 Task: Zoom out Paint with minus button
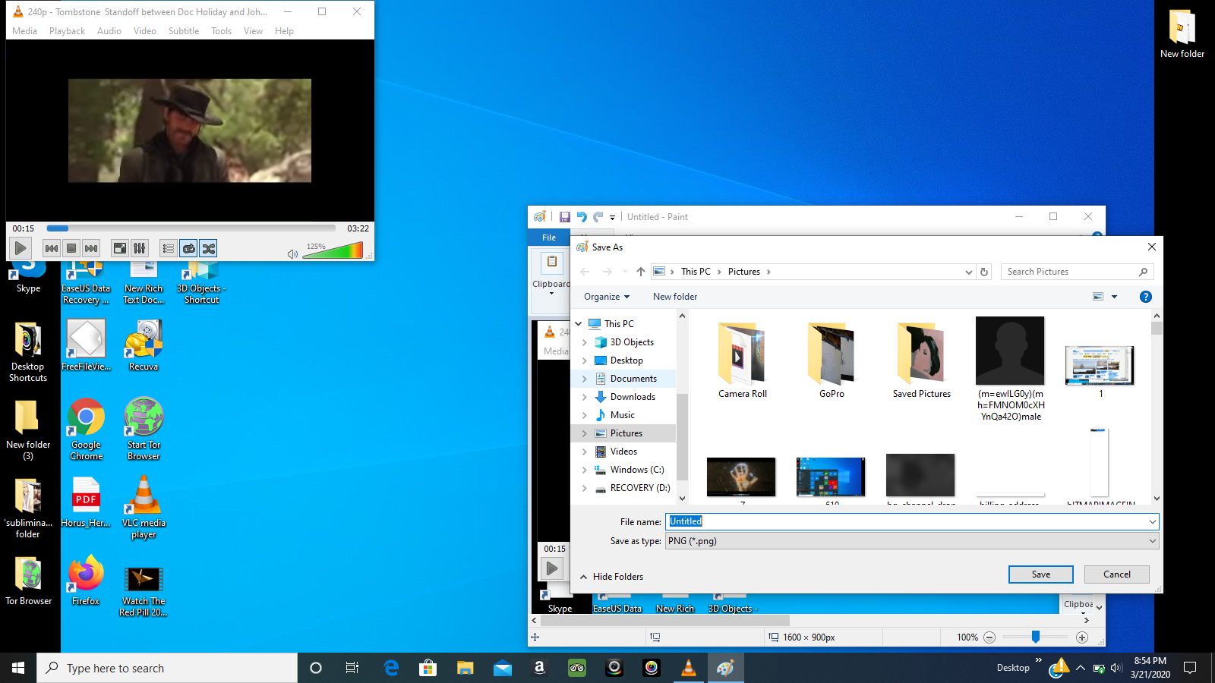tap(989, 637)
